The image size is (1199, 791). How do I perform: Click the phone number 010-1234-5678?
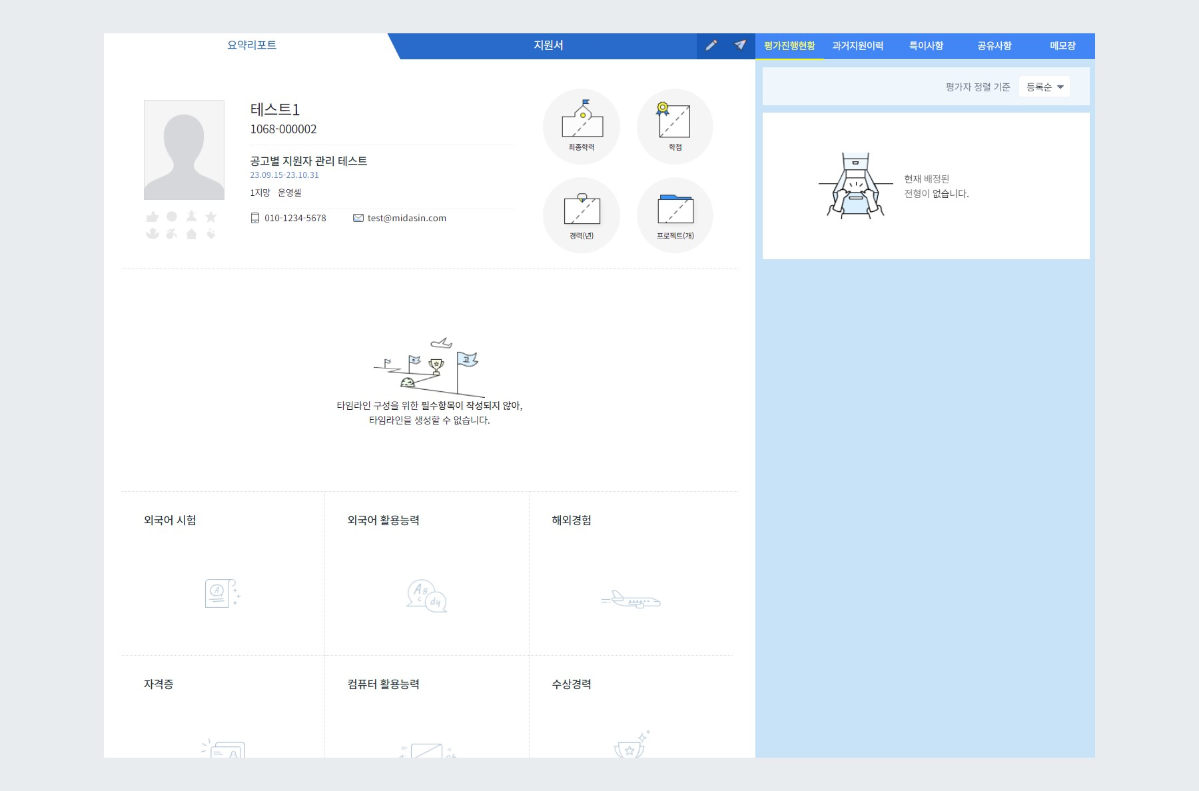tap(295, 218)
